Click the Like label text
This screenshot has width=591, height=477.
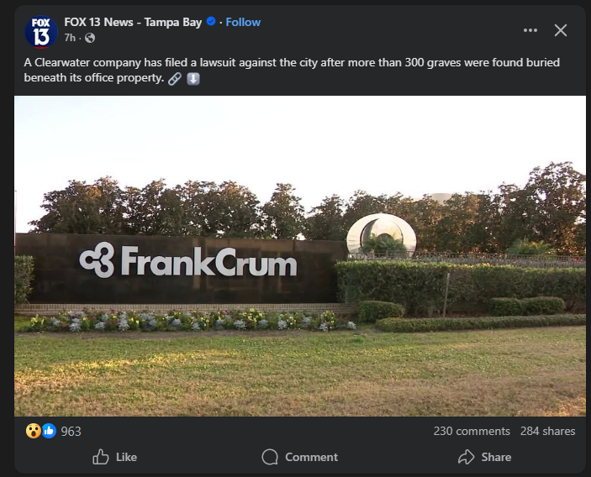126,457
